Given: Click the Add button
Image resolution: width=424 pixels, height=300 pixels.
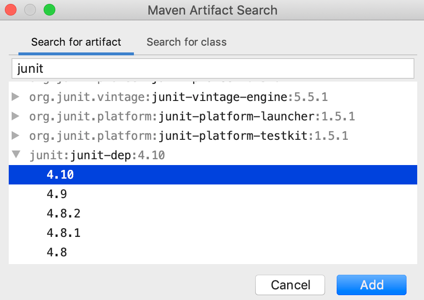Looking at the screenshot, I should [x=372, y=285].
